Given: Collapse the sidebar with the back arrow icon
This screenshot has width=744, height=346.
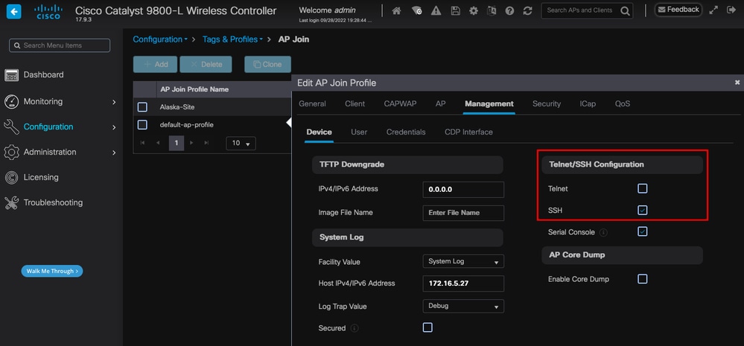Looking at the screenshot, I should pyautogui.click(x=13, y=11).
